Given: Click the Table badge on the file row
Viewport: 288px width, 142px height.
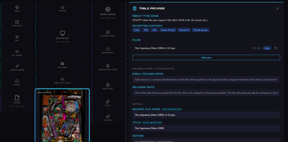Looking at the screenshot, I should coord(267,48).
